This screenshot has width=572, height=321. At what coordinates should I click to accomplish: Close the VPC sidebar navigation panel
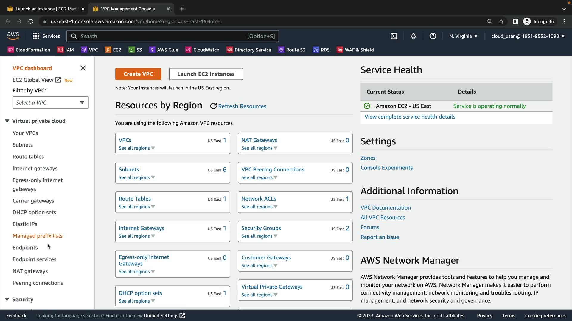click(x=83, y=68)
